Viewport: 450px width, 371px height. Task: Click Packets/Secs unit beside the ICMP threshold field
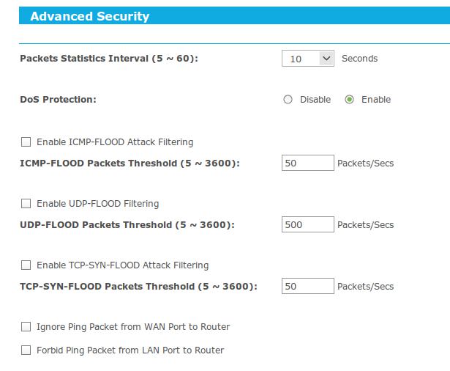click(365, 164)
